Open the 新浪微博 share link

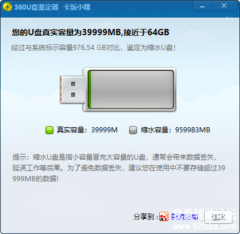tap(184, 216)
